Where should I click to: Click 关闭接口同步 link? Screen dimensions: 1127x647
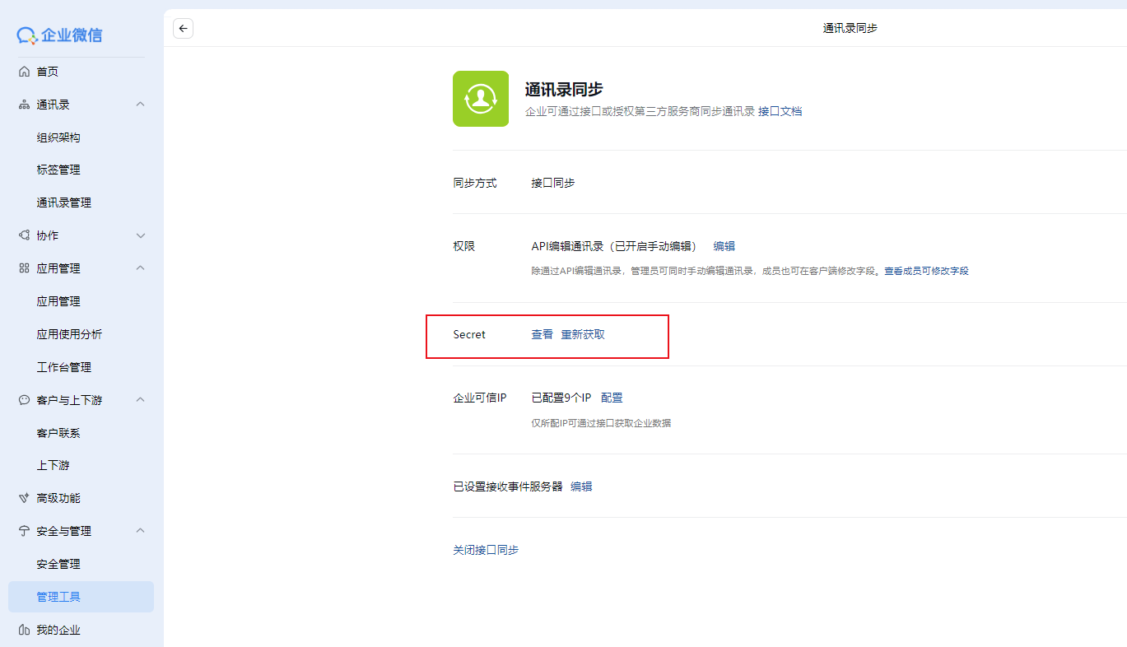tap(486, 550)
